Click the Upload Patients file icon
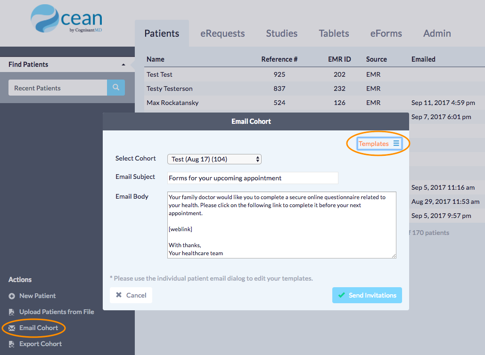This screenshot has width=485, height=355. tap(12, 312)
